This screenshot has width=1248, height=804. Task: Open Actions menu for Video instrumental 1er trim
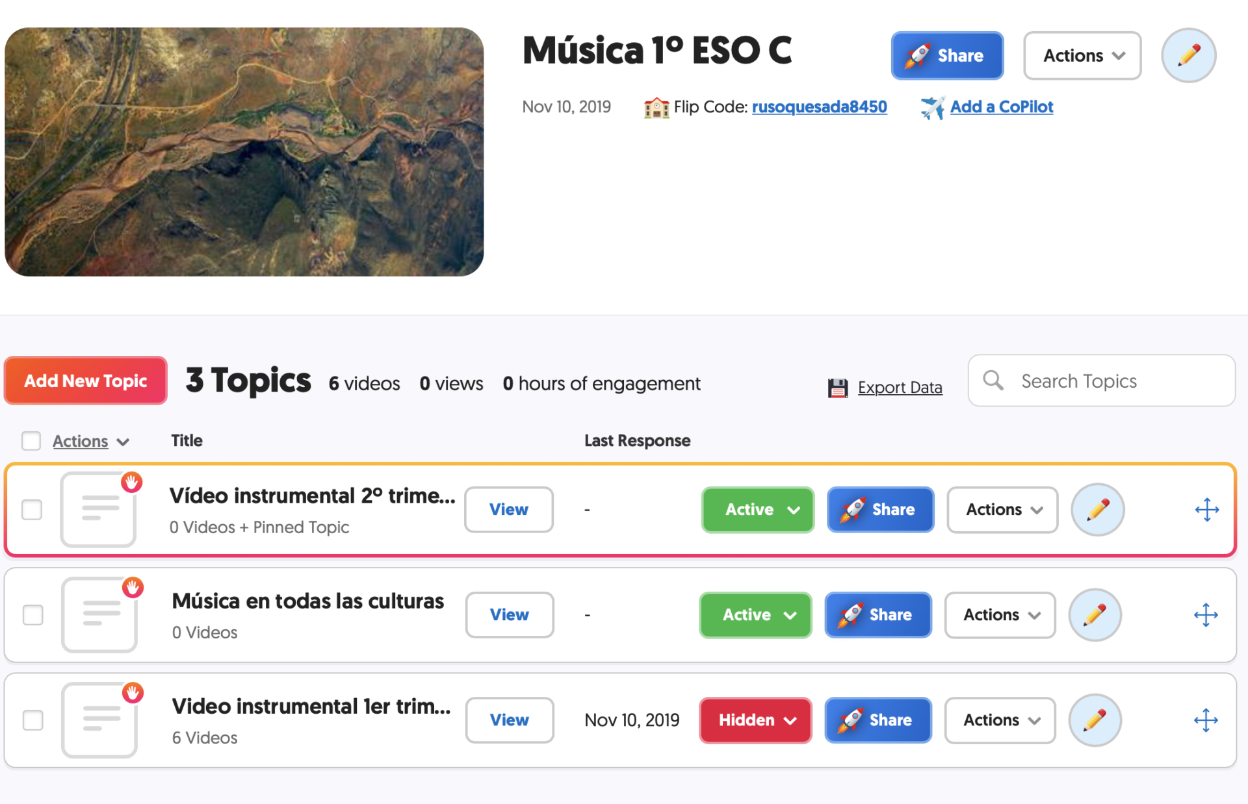coord(1000,720)
